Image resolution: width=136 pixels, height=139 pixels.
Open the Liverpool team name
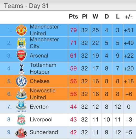click(x=41, y=119)
